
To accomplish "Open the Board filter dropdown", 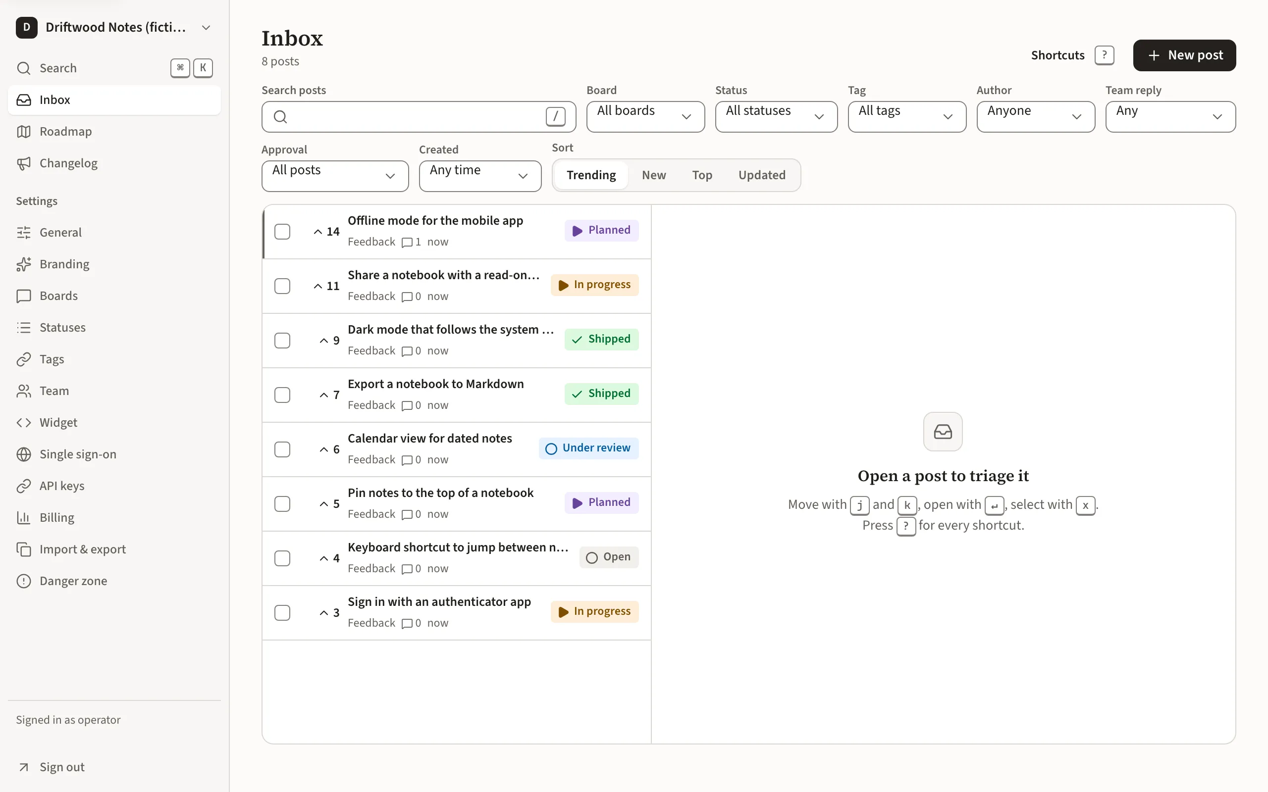I will tap(645, 117).
